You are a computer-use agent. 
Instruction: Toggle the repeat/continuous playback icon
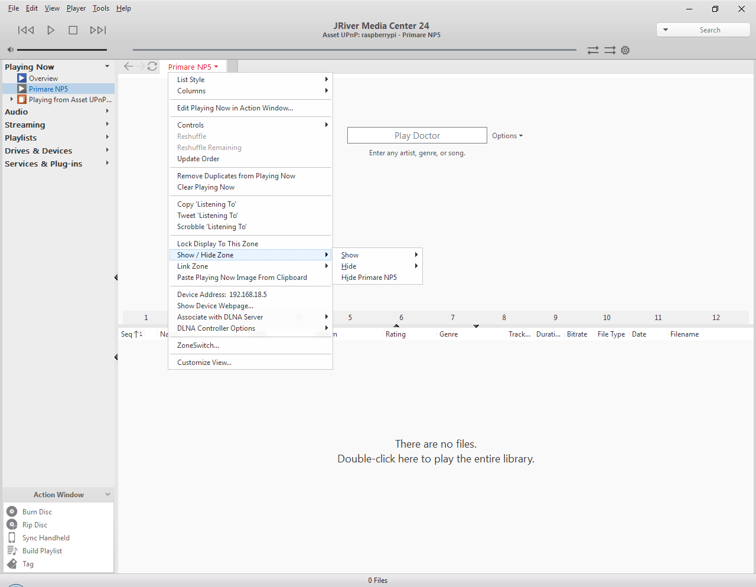tap(593, 50)
